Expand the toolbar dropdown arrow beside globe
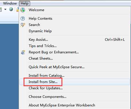Image resolution: width=131 pixels, height=109 pixels. tap(5, 9)
